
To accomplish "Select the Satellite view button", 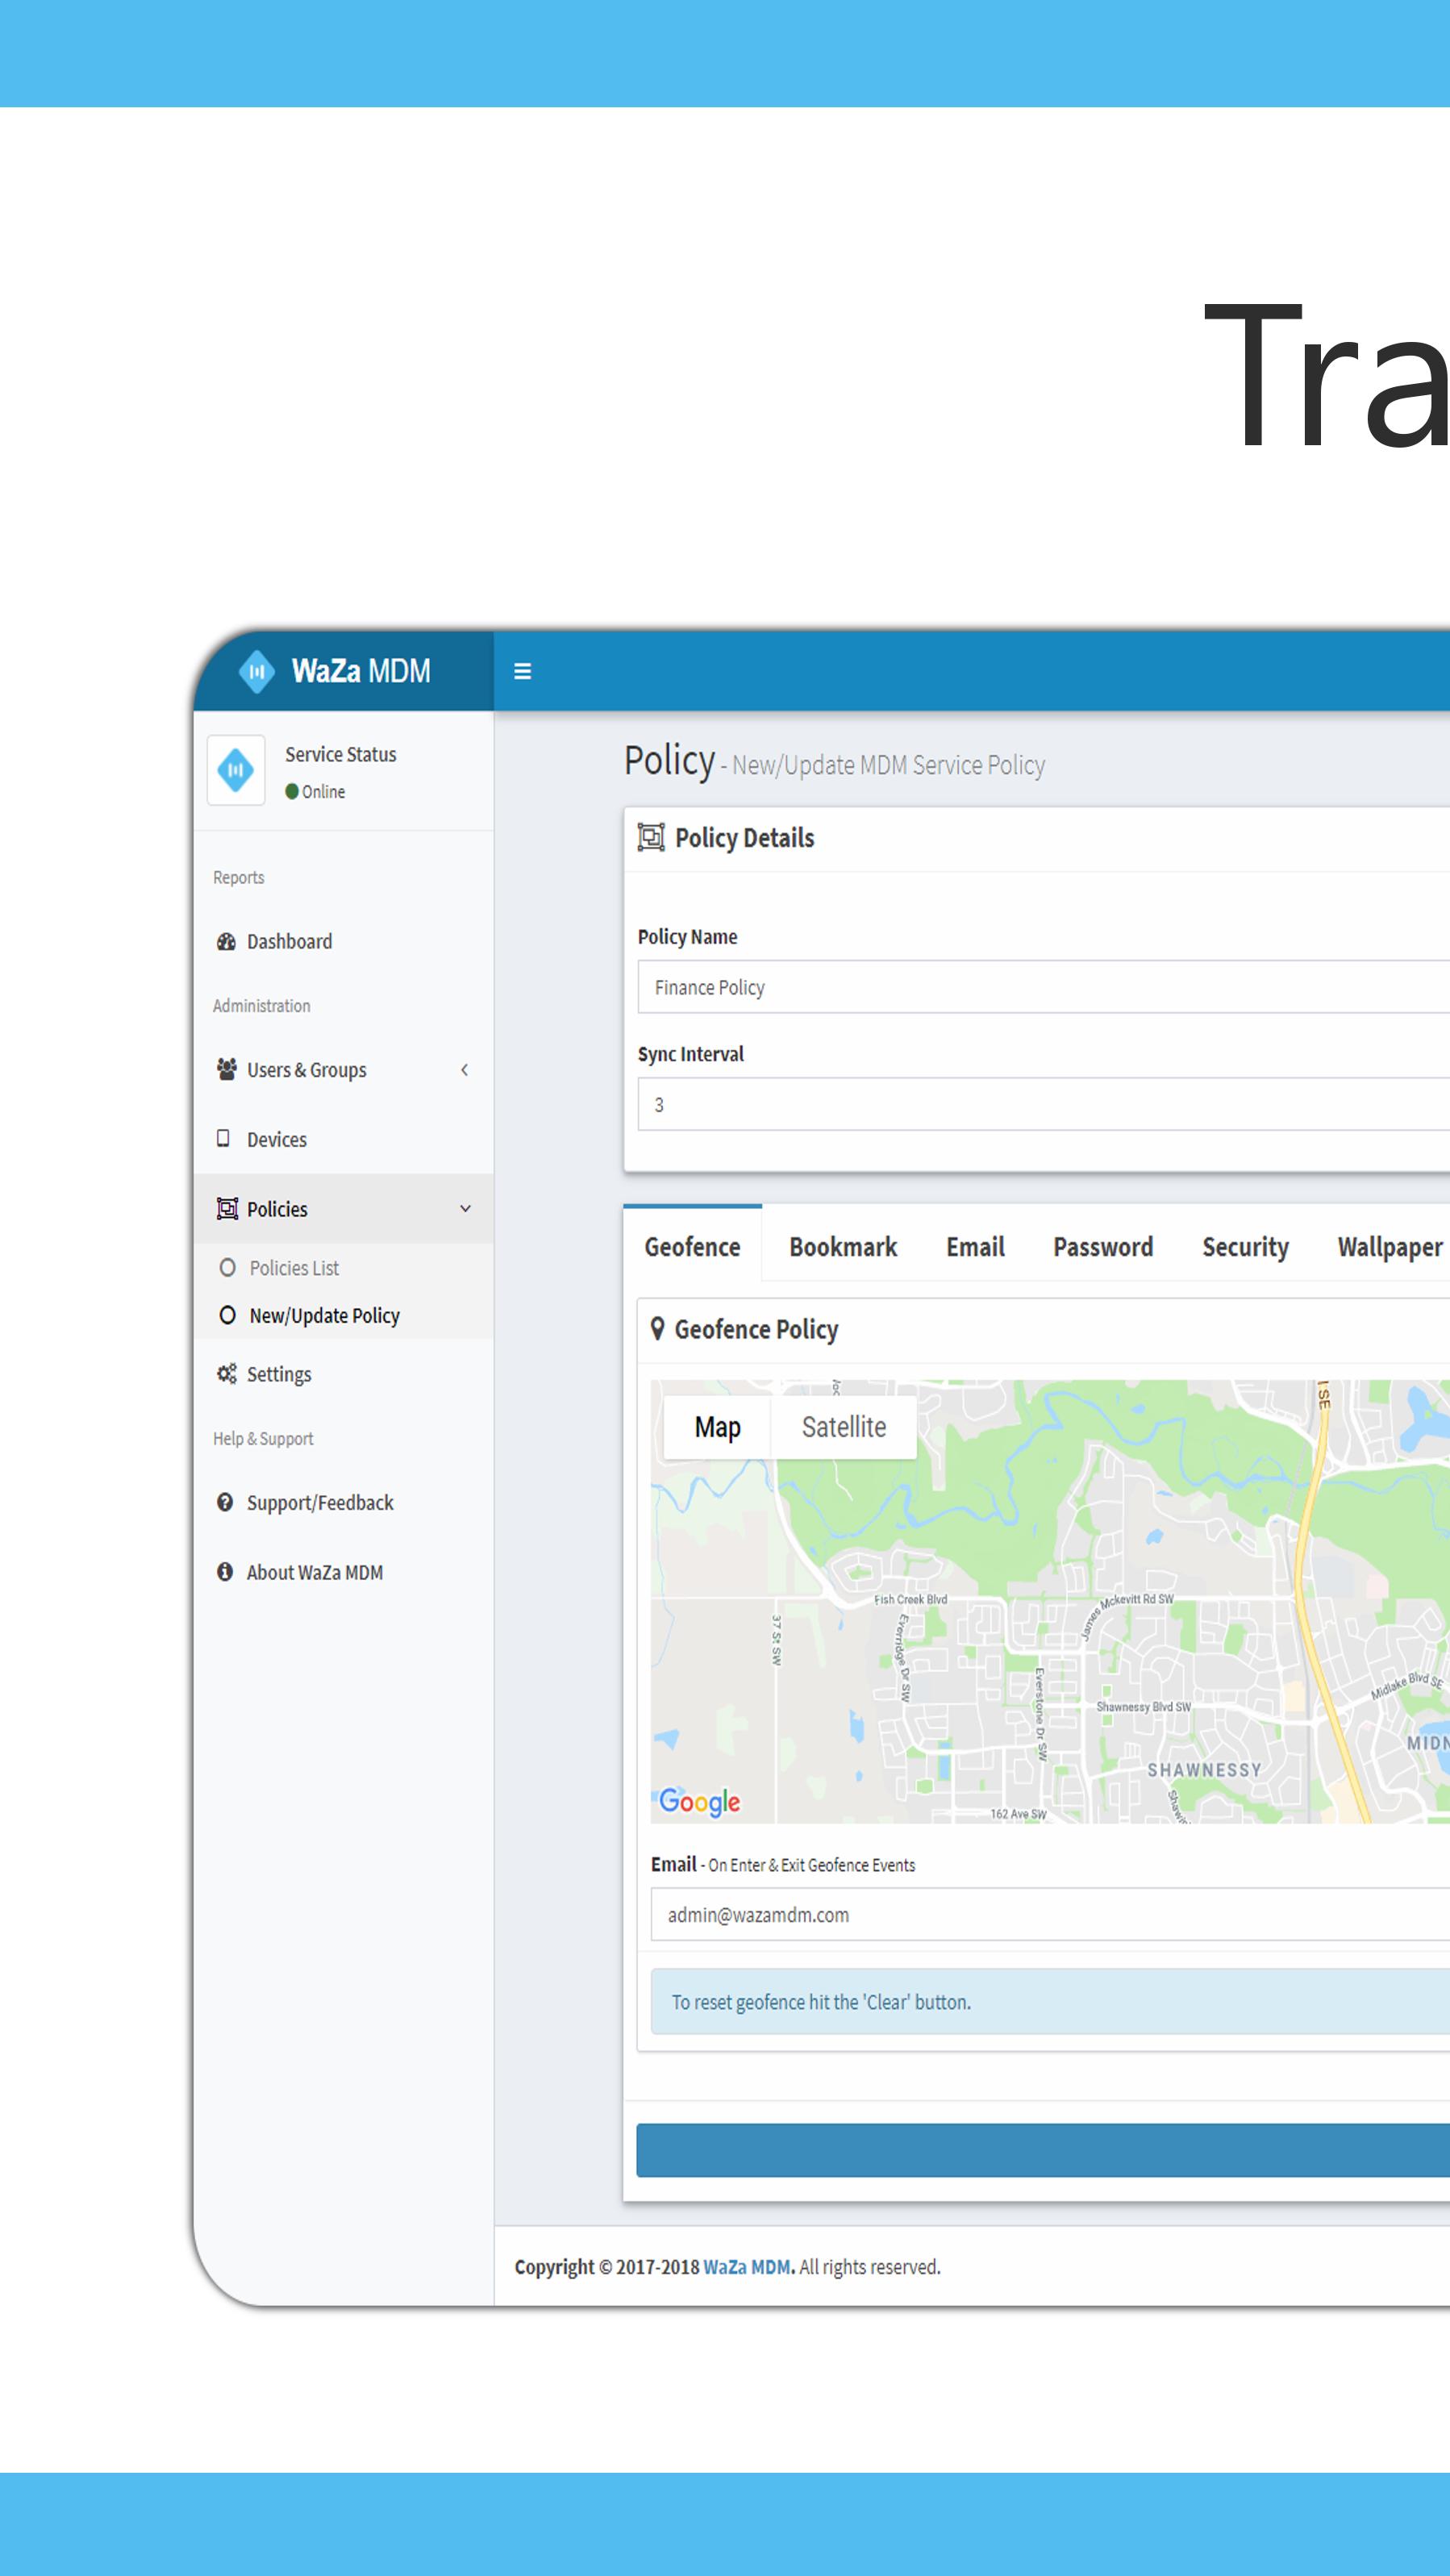I will tap(843, 1426).
